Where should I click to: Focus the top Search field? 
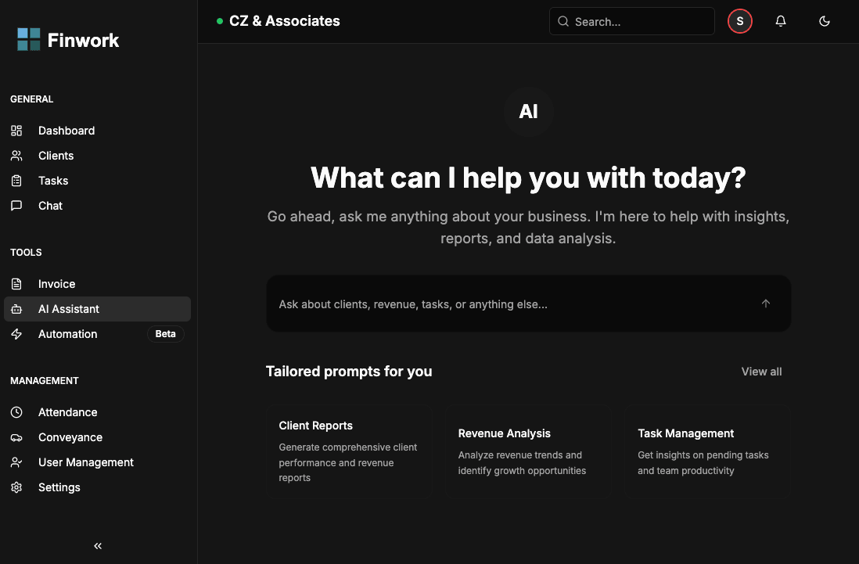(x=632, y=22)
